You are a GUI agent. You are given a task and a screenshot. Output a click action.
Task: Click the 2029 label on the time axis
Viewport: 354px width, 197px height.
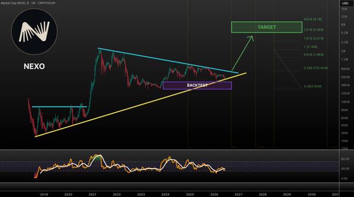click(x=287, y=194)
